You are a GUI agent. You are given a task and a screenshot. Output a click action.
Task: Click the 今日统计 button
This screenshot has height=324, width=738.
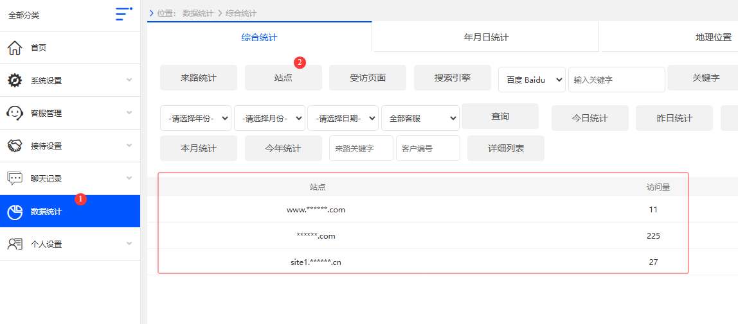(589, 118)
